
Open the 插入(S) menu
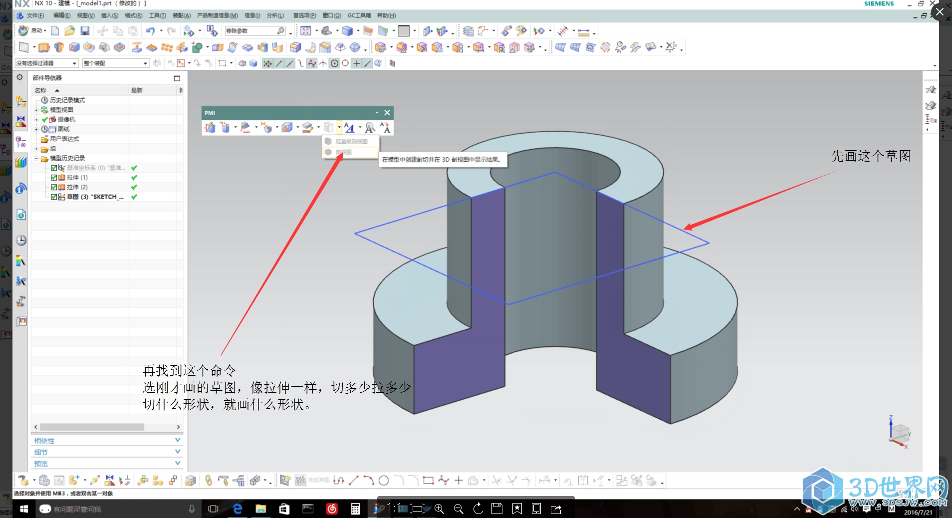coord(109,15)
